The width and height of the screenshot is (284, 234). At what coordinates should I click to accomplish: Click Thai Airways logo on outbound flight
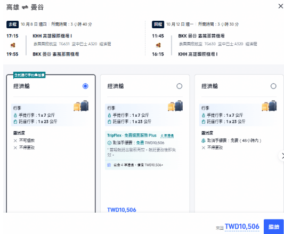[x=12, y=45]
